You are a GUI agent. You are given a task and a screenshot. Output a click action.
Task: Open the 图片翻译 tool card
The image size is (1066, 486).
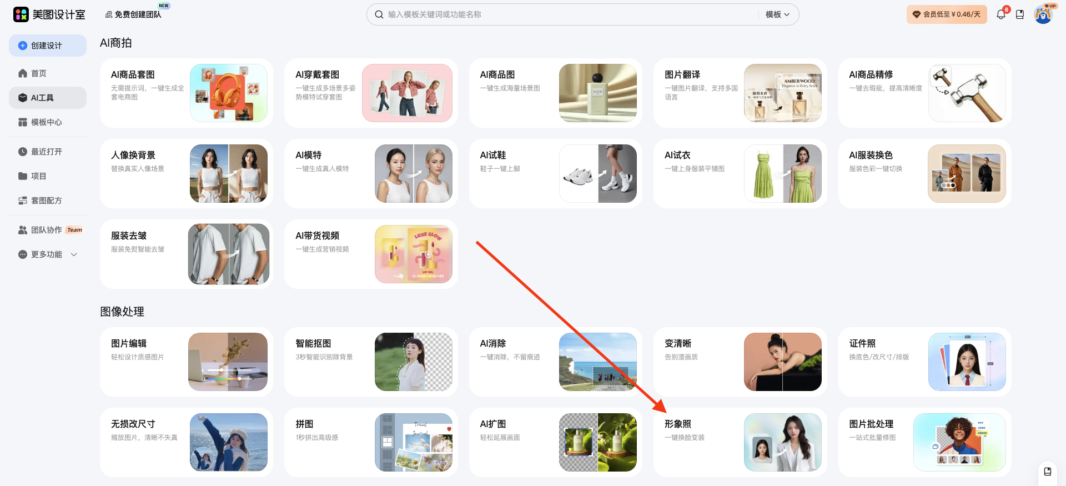[740, 93]
